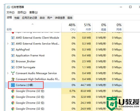This screenshot has height=111, width=140.
Task: Toggle the sort arrow above the 名称 column
Action: [x=33, y=24]
